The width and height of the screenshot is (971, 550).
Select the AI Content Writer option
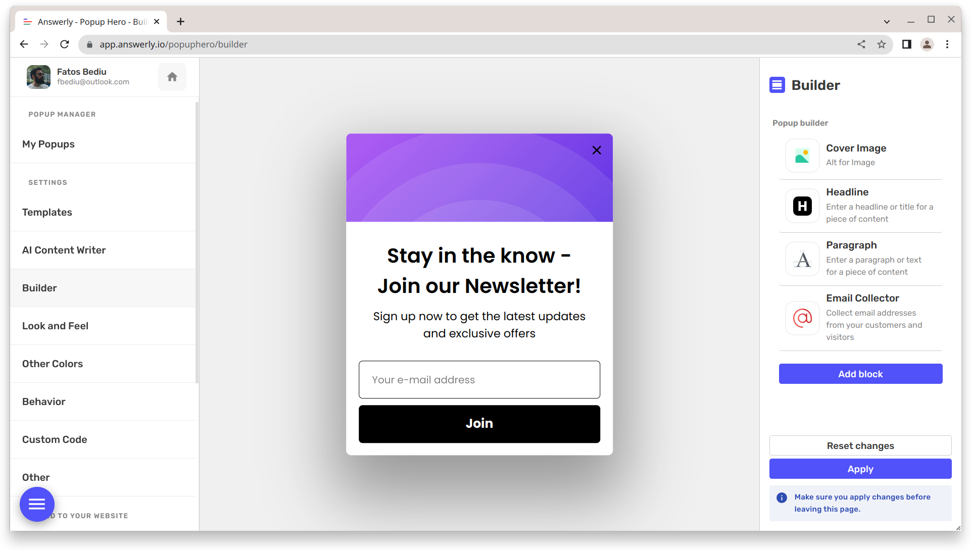(x=63, y=250)
